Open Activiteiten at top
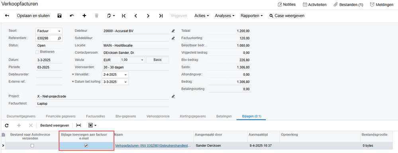Screen dimensions: 398x153 pos(314,4)
